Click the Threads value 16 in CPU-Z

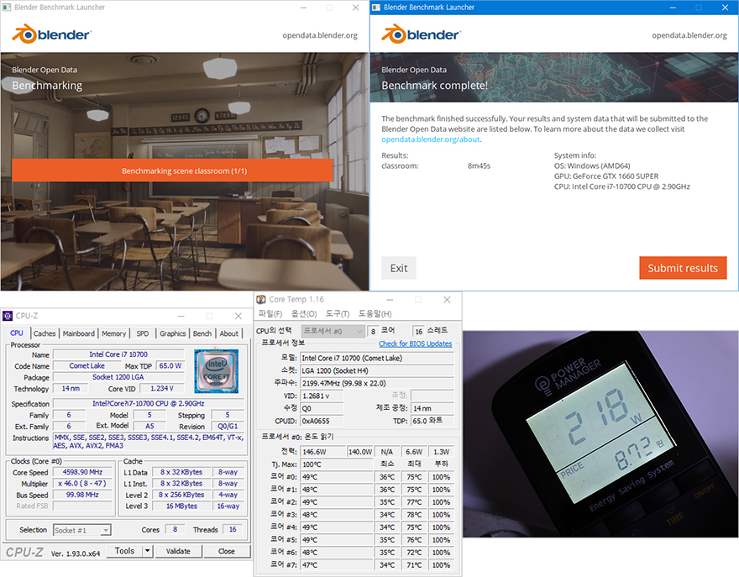coord(233,529)
